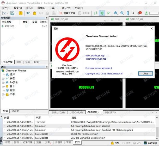Expand the Expert Advisors node in Navigator

click(x=3, y=82)
